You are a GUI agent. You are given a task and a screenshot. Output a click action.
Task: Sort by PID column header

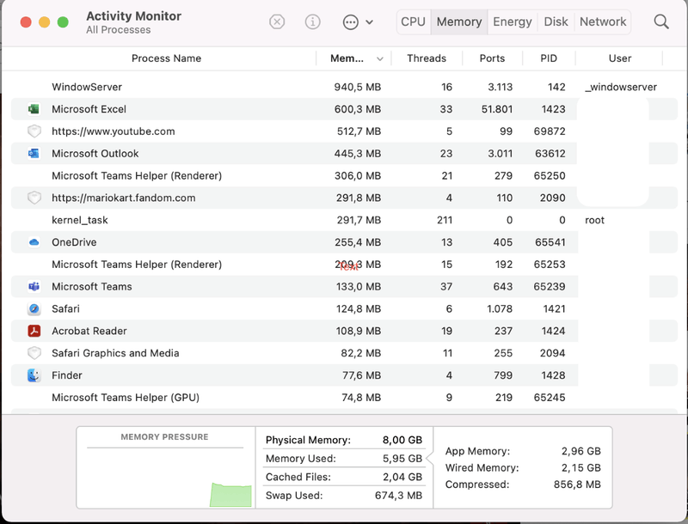[549, 58]
